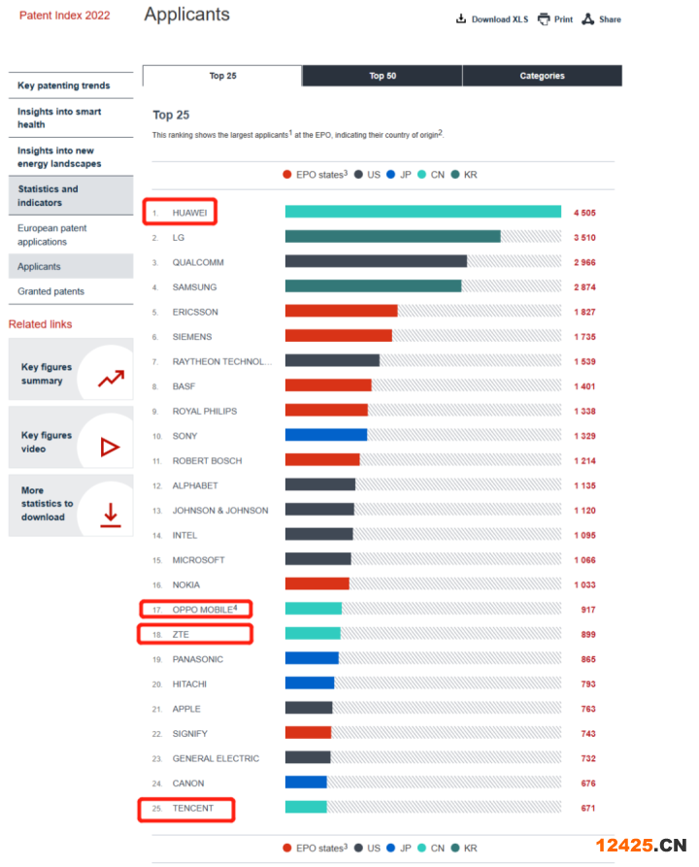Click the INTEL applicant name

184,535
